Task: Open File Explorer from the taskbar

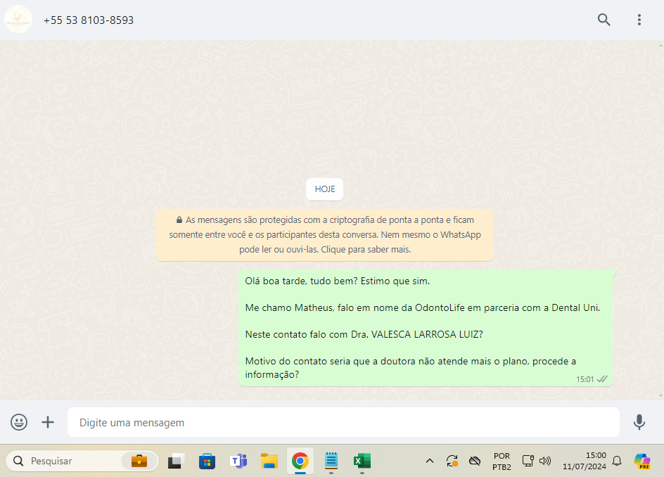Action: [269, 461]
